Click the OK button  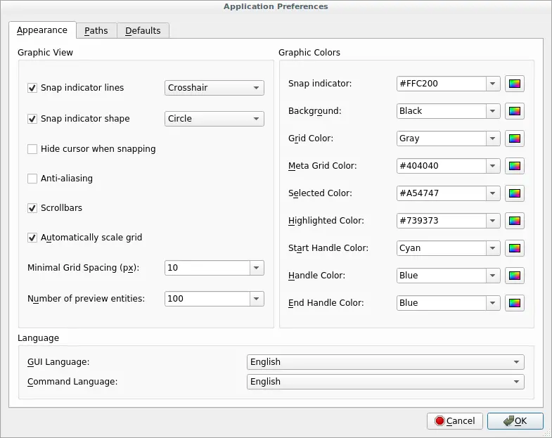(515, 421)
